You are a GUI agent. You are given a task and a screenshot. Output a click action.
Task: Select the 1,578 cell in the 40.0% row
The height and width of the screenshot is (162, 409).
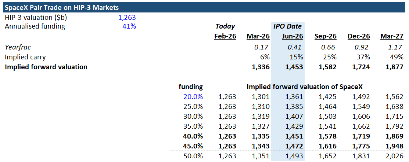tap(328, 136)
